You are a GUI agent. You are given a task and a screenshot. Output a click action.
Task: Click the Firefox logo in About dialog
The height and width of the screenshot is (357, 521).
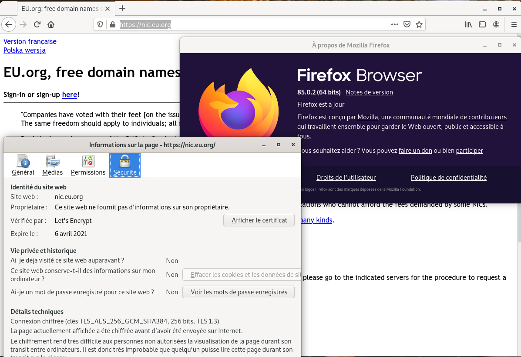[x=238, y=102]
